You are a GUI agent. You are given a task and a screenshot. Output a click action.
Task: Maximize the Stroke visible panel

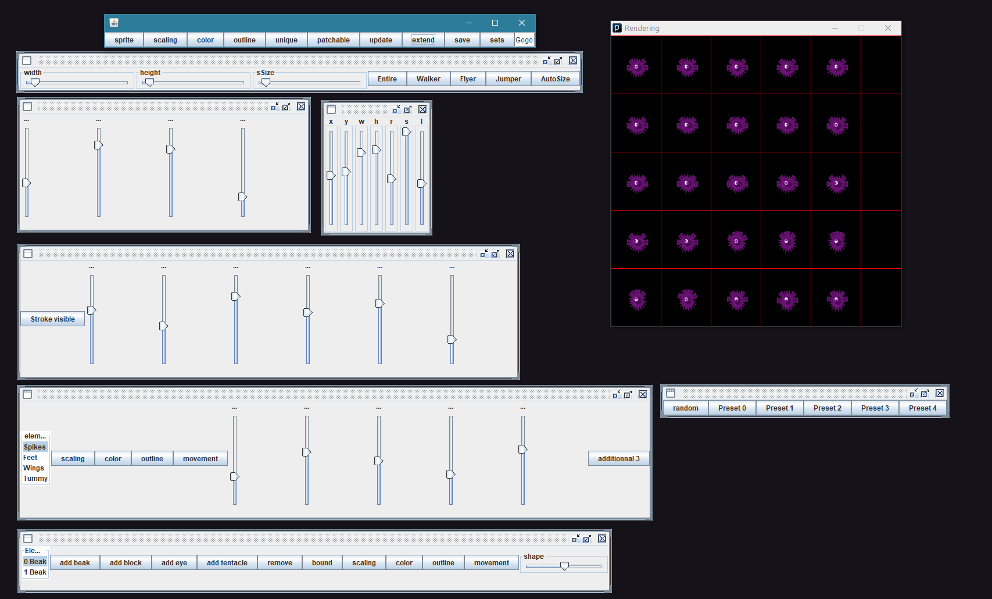pyautogui.click(x=495, y=254)
